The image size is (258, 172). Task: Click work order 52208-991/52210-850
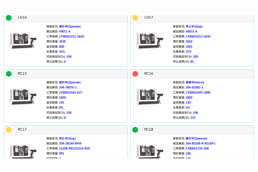[74, 148]
